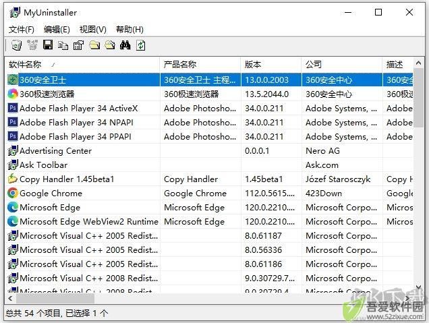
Task: Select the Advertising Center entry
Action: click(x=55, y=150)
